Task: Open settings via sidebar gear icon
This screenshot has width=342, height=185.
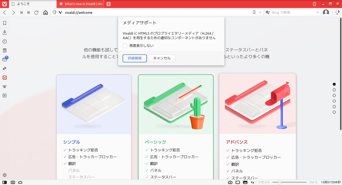Action: [5, 175]
